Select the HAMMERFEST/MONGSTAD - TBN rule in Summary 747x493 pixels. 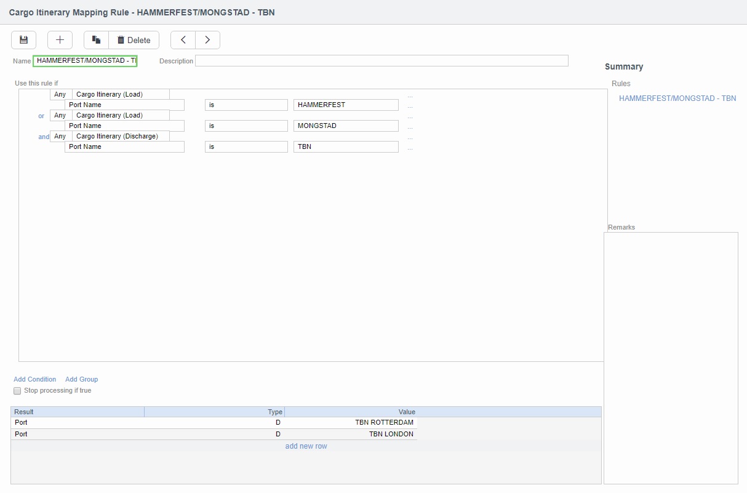point(677,98)
